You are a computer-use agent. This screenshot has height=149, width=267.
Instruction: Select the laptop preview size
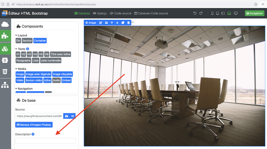click(229, 13)
